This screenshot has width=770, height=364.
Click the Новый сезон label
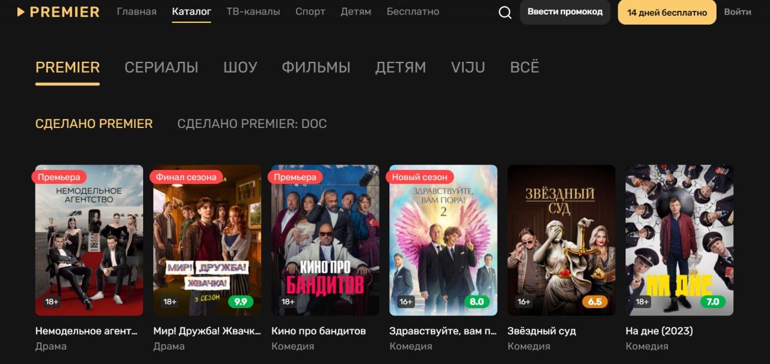tap(419, 177)
